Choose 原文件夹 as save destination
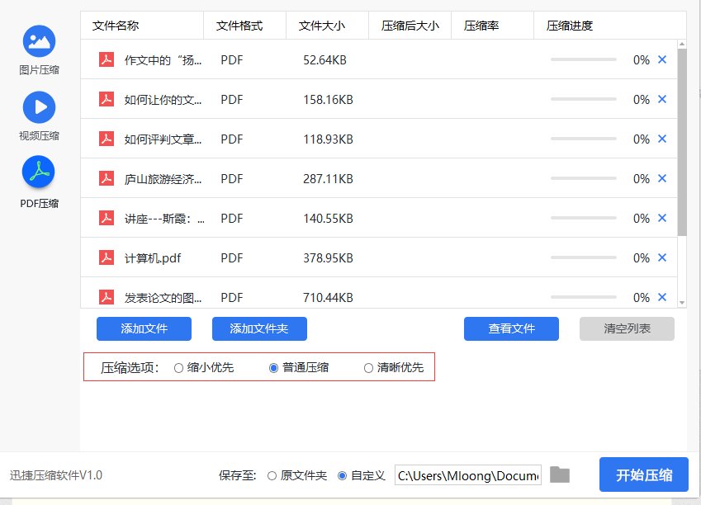 (x=271, y=474)
